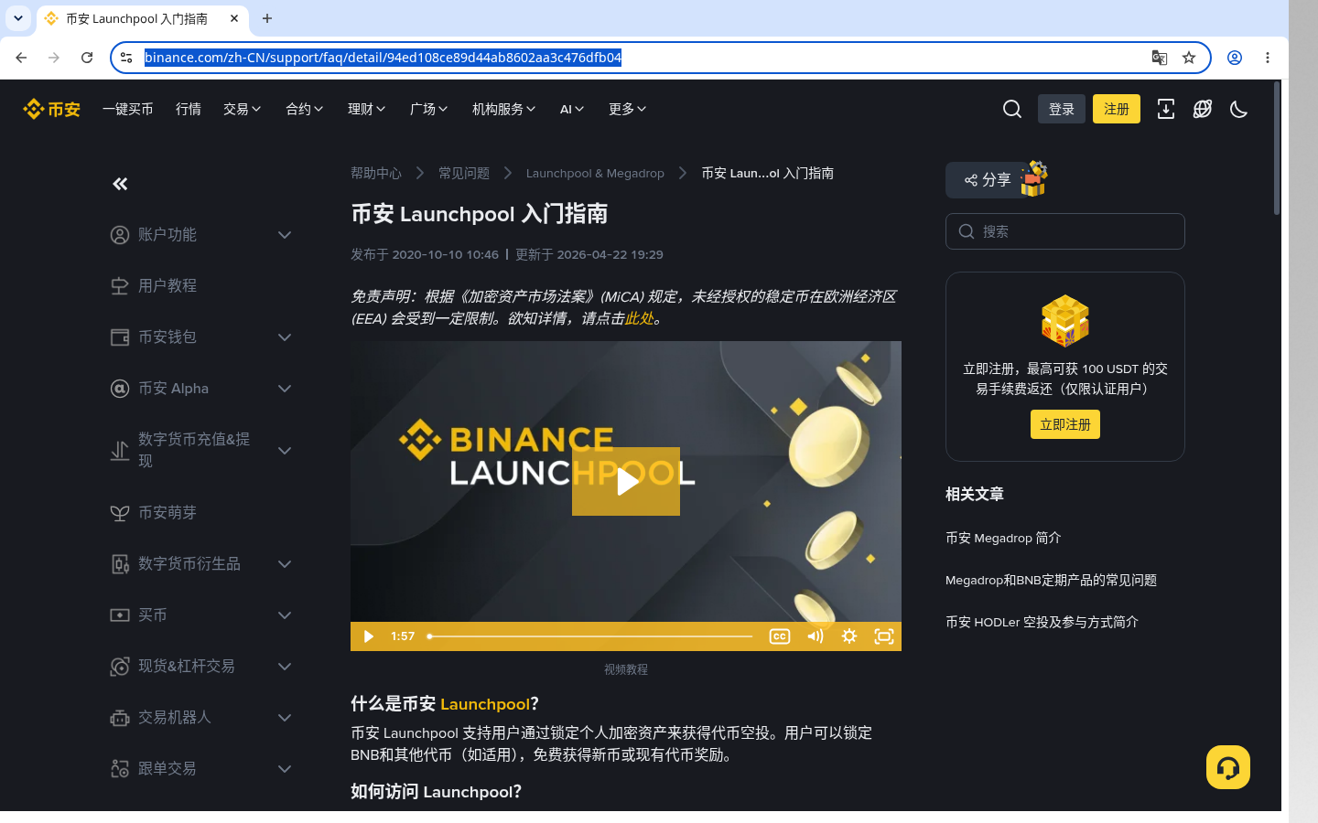
Task: Click the 登录 login button
Action: (x=1062, y=109)
